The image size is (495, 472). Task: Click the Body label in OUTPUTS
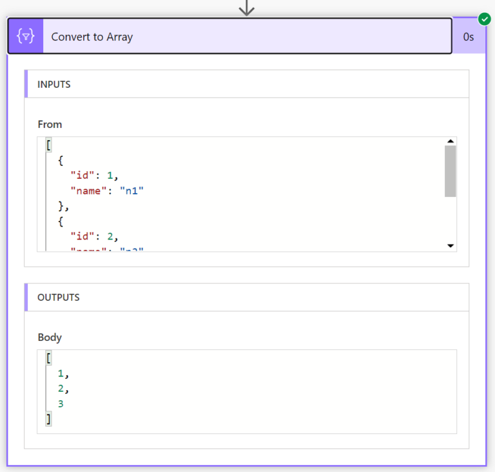[50, 337]
